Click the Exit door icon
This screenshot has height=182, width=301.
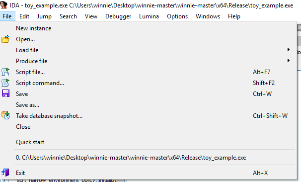(5, 173)
